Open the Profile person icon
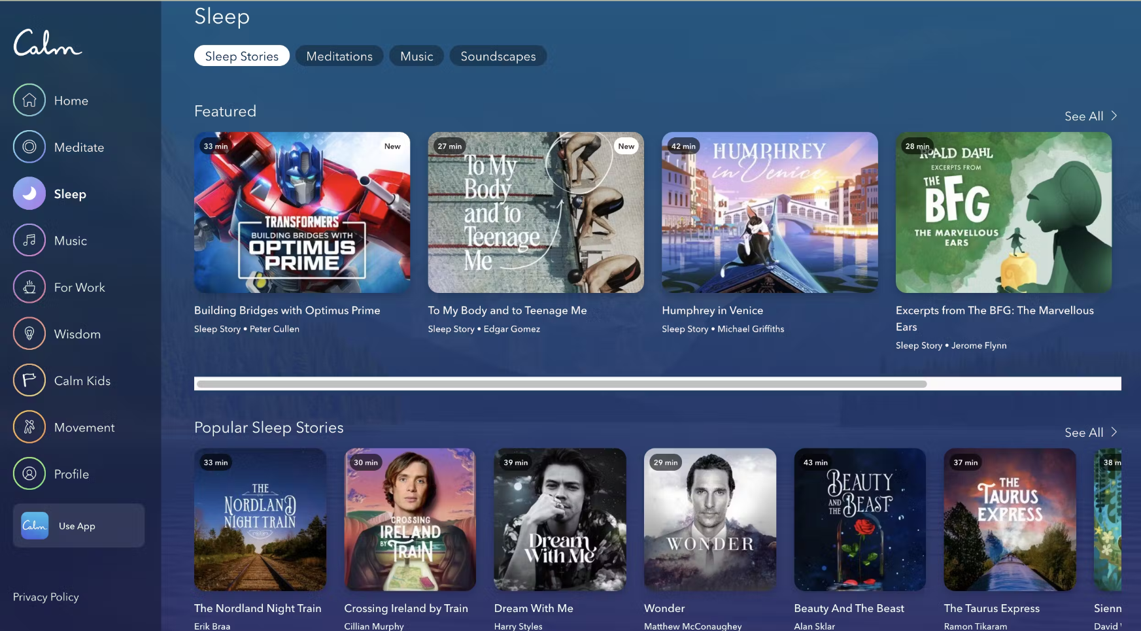 tap(29, 473)
